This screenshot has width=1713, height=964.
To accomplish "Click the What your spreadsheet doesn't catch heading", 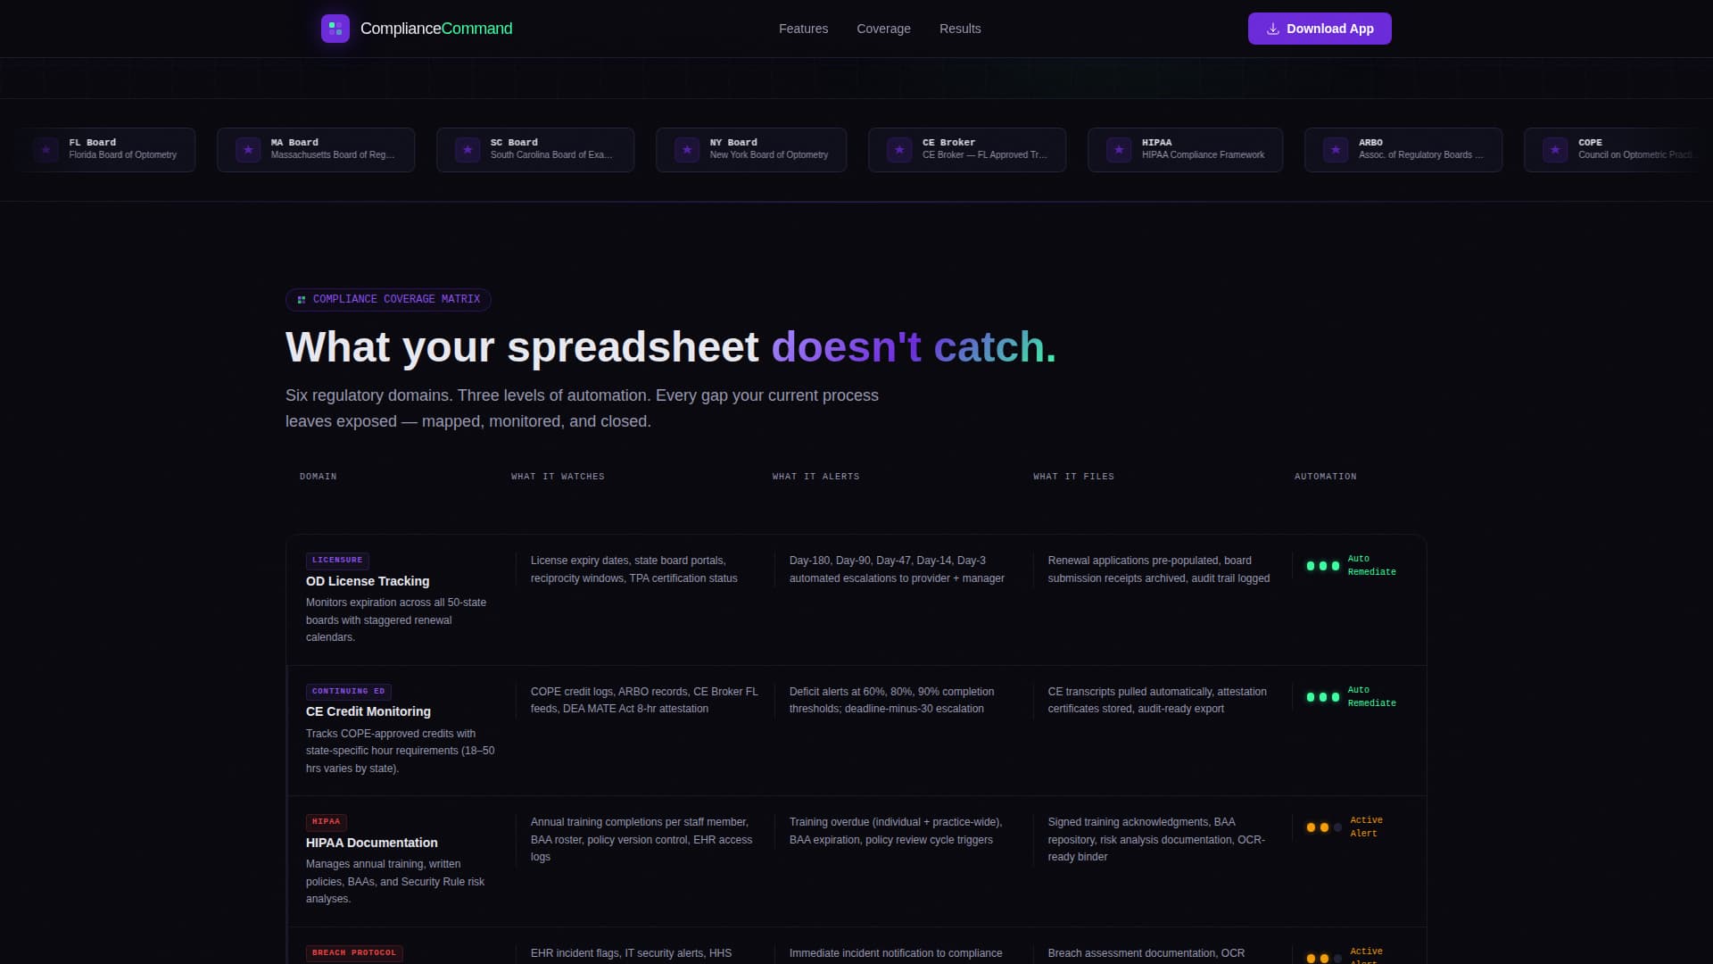I will pyautogui.click(x=671, y=347).
